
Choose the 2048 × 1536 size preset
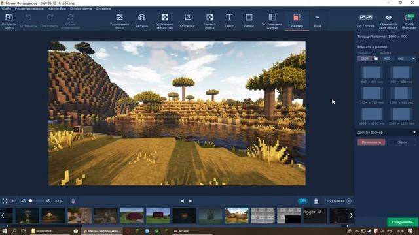tap(401, 117)
